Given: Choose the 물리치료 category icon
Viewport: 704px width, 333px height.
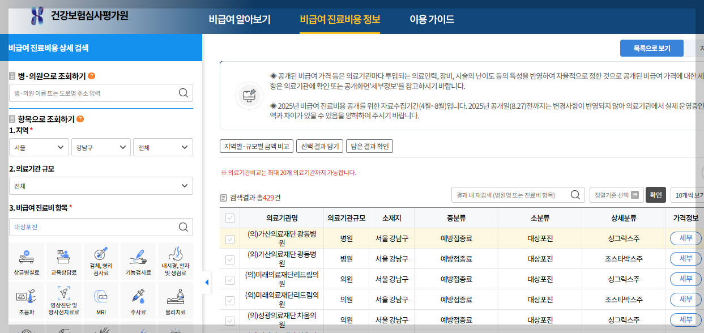Looking at the screenshot, I should point(175,300).
